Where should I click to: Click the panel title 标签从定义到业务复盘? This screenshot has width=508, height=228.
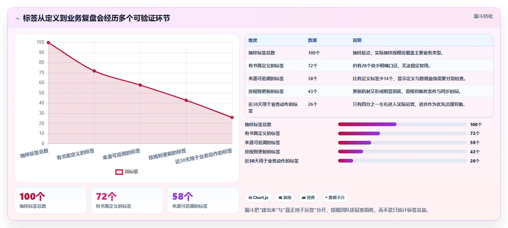[96, 18]
